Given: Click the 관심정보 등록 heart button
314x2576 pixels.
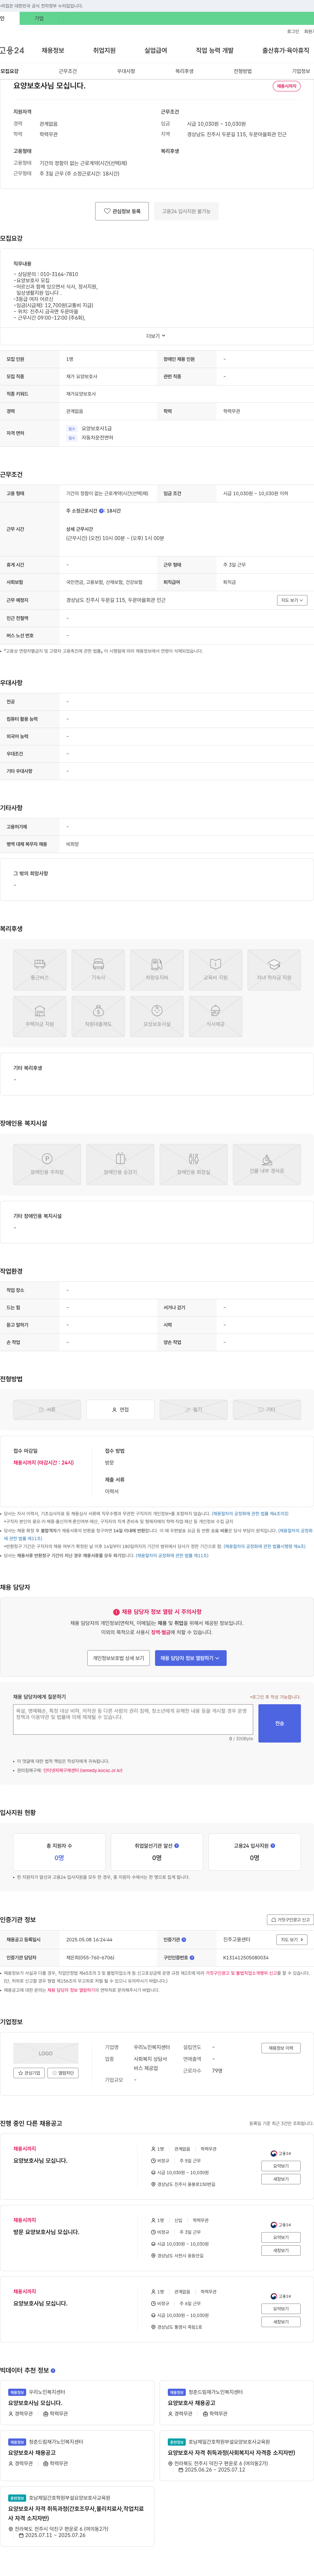Looking at the screenshot, I should click(122, 211).
